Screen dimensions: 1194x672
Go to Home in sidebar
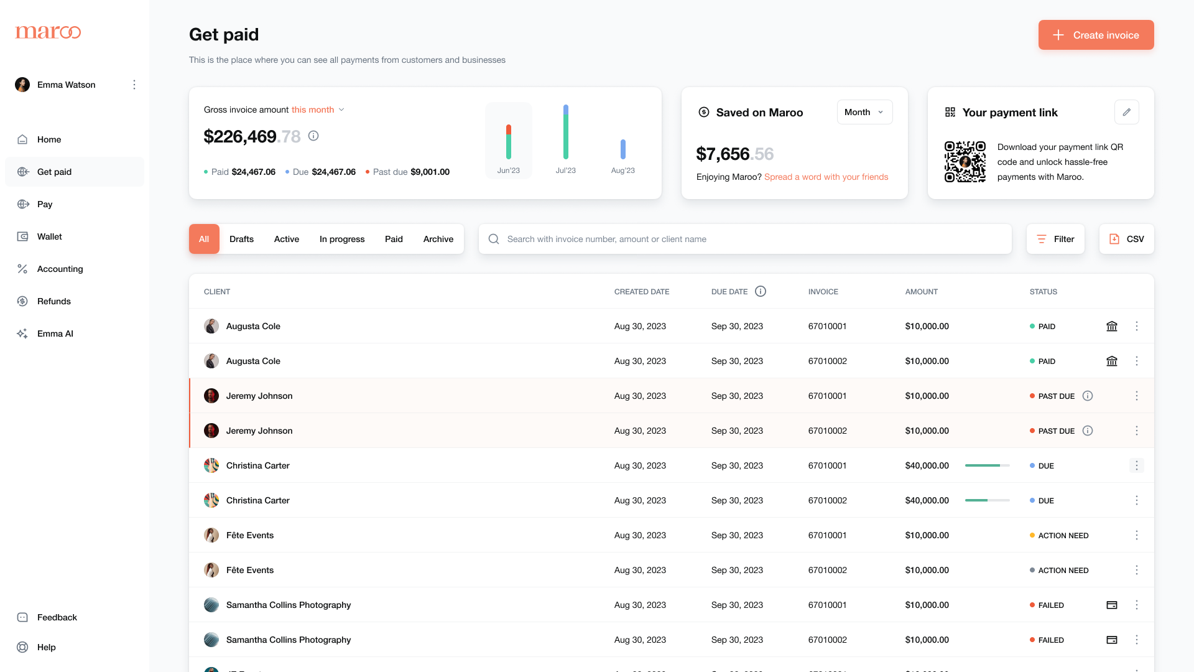pyautogui.click(x=75, y=139)
